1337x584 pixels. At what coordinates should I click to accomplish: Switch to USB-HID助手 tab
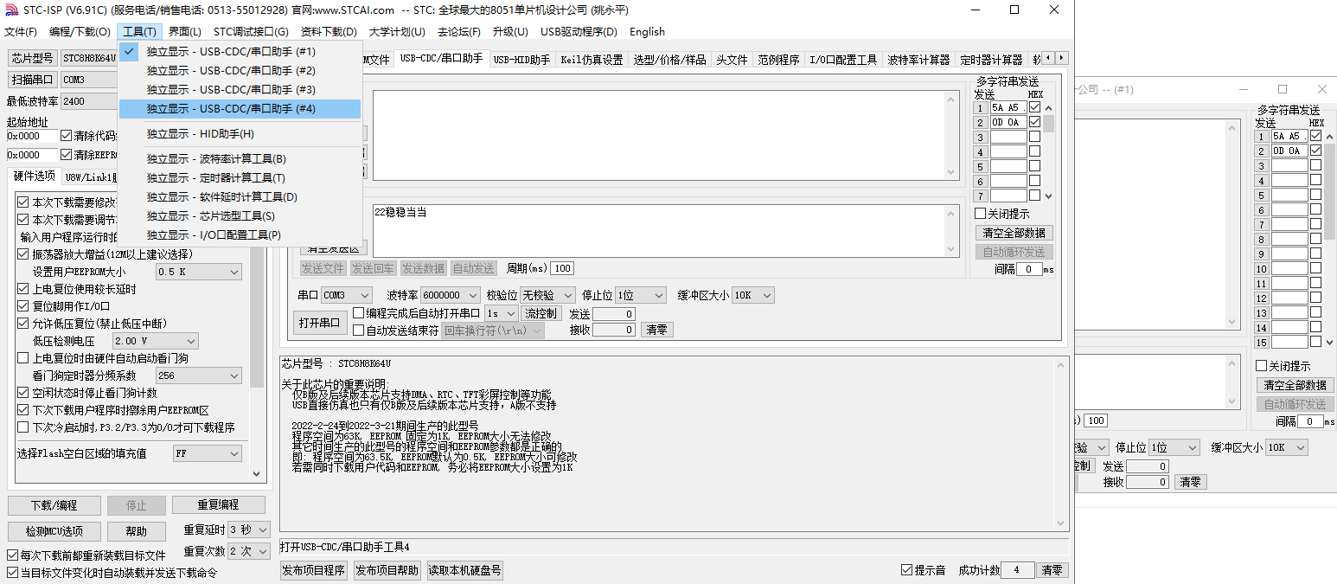[x=521, y=60]
